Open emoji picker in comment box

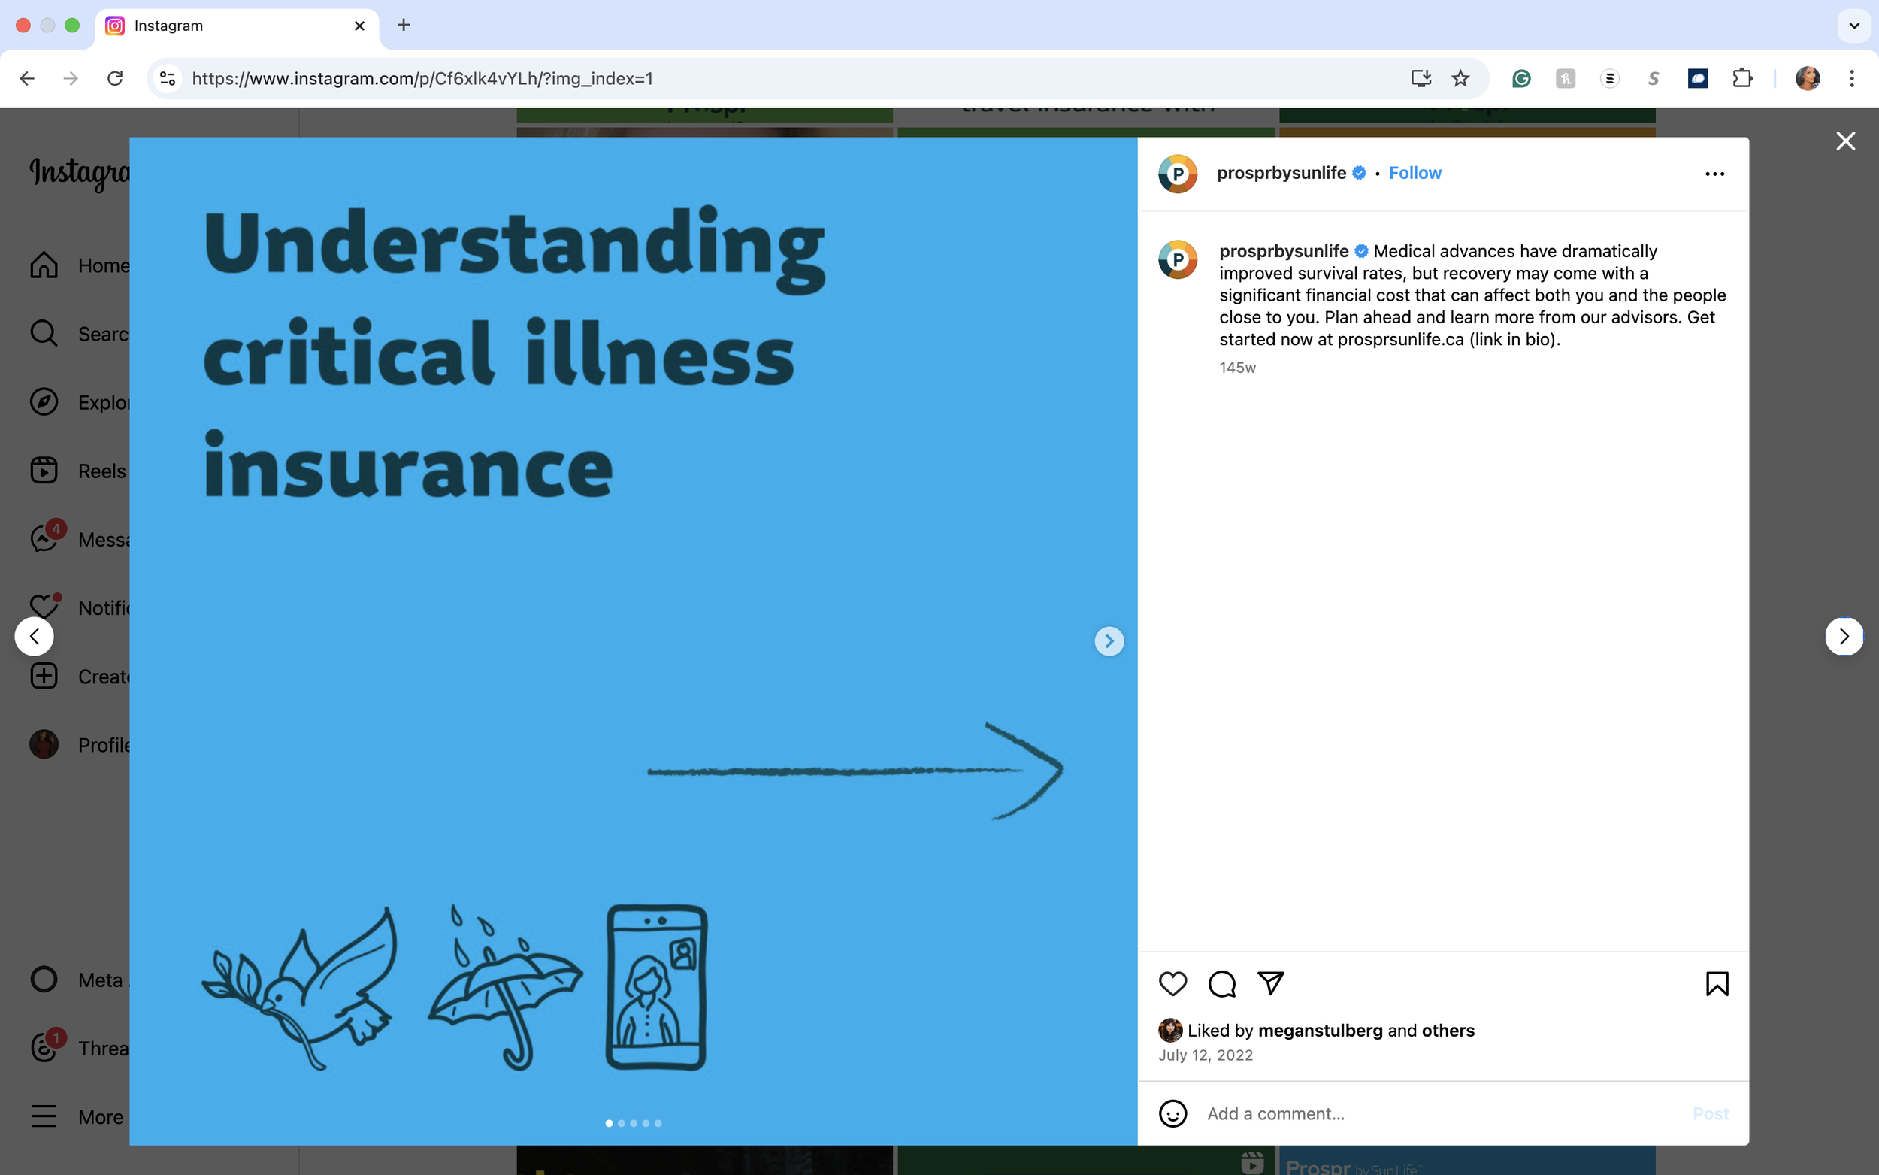(1172, 1113)
